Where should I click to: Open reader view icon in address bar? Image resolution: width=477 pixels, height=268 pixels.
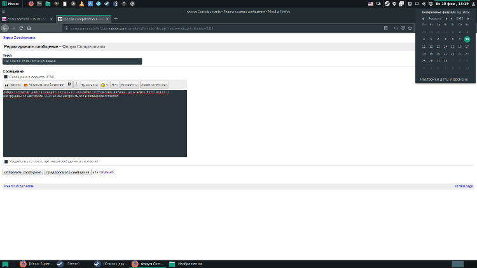click(x=386, y=28)
